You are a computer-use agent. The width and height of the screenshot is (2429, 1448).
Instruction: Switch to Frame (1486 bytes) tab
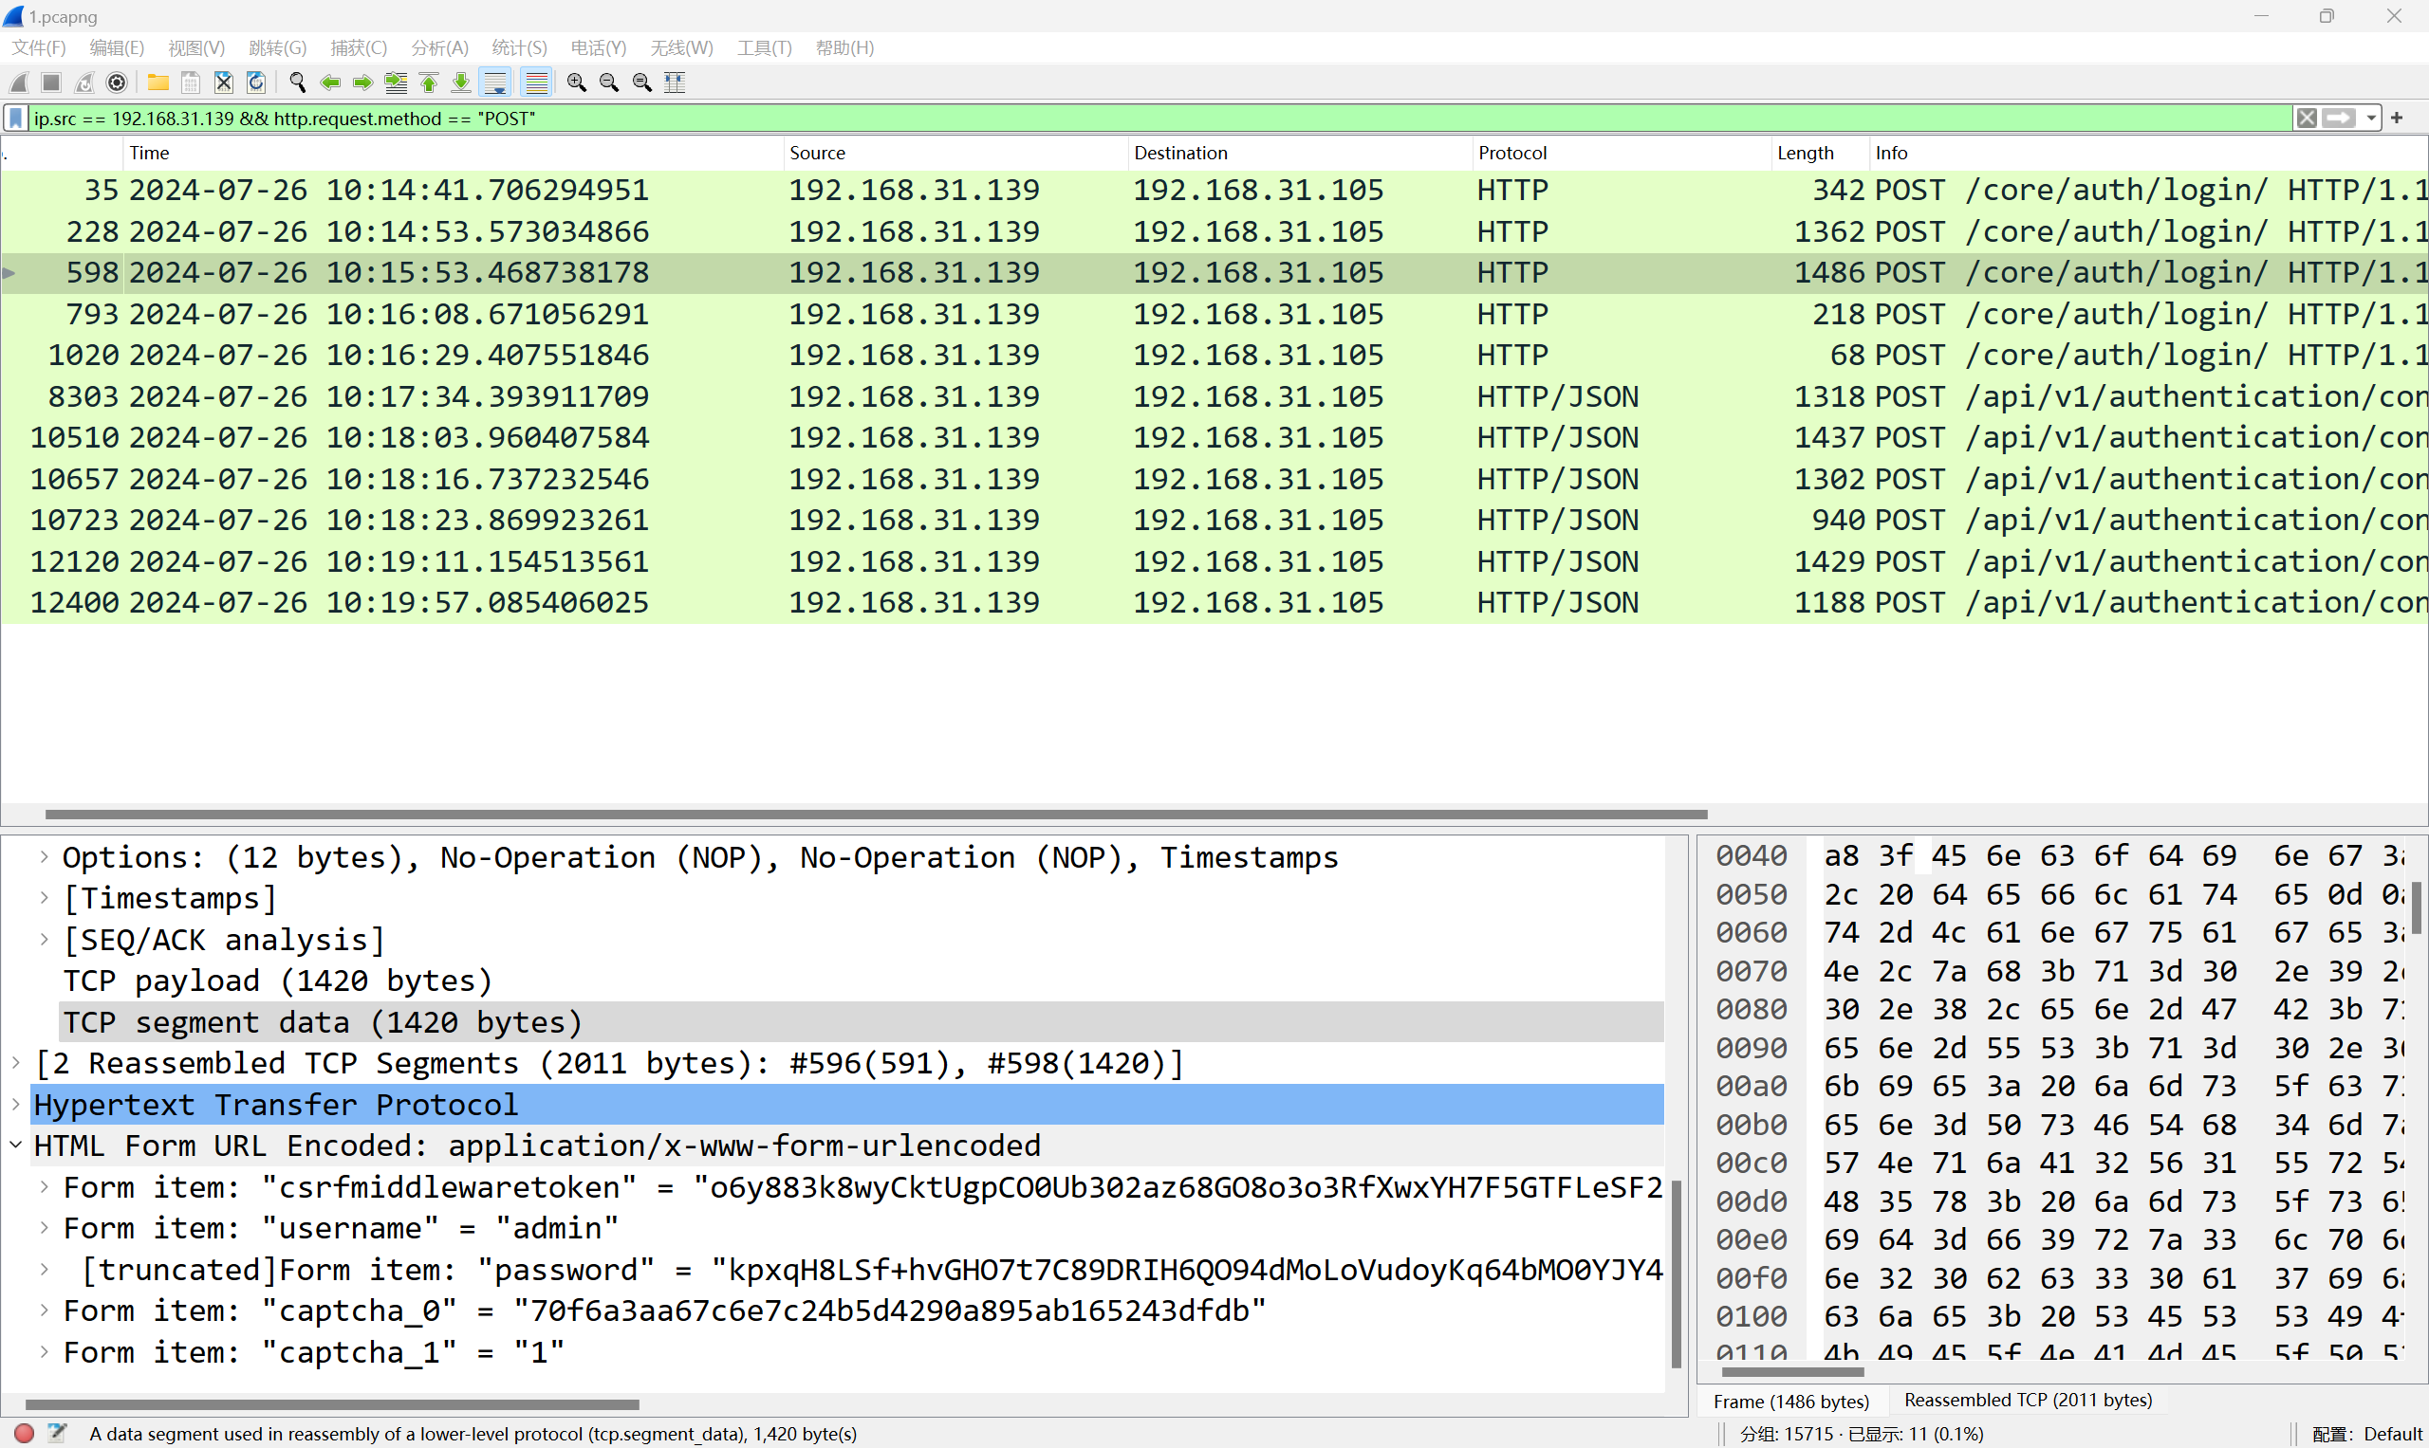click(x=1791, y=1402)
